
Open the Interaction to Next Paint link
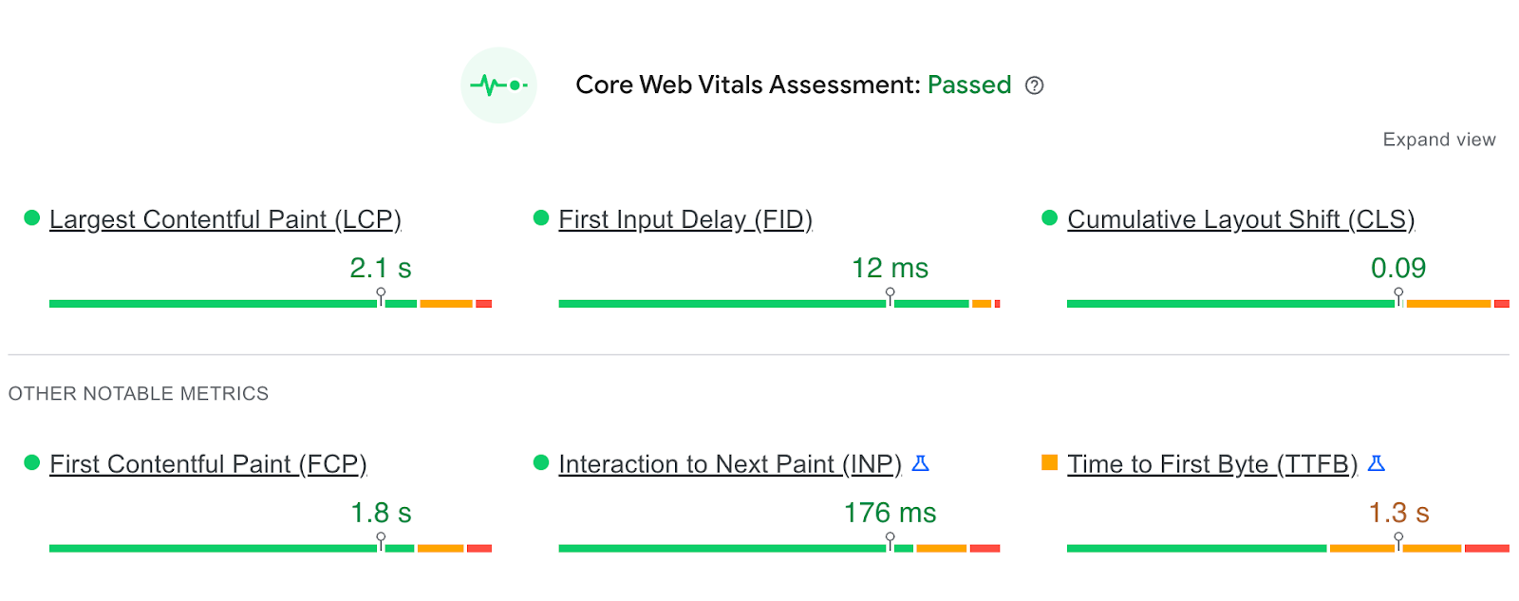coord(730,464)
